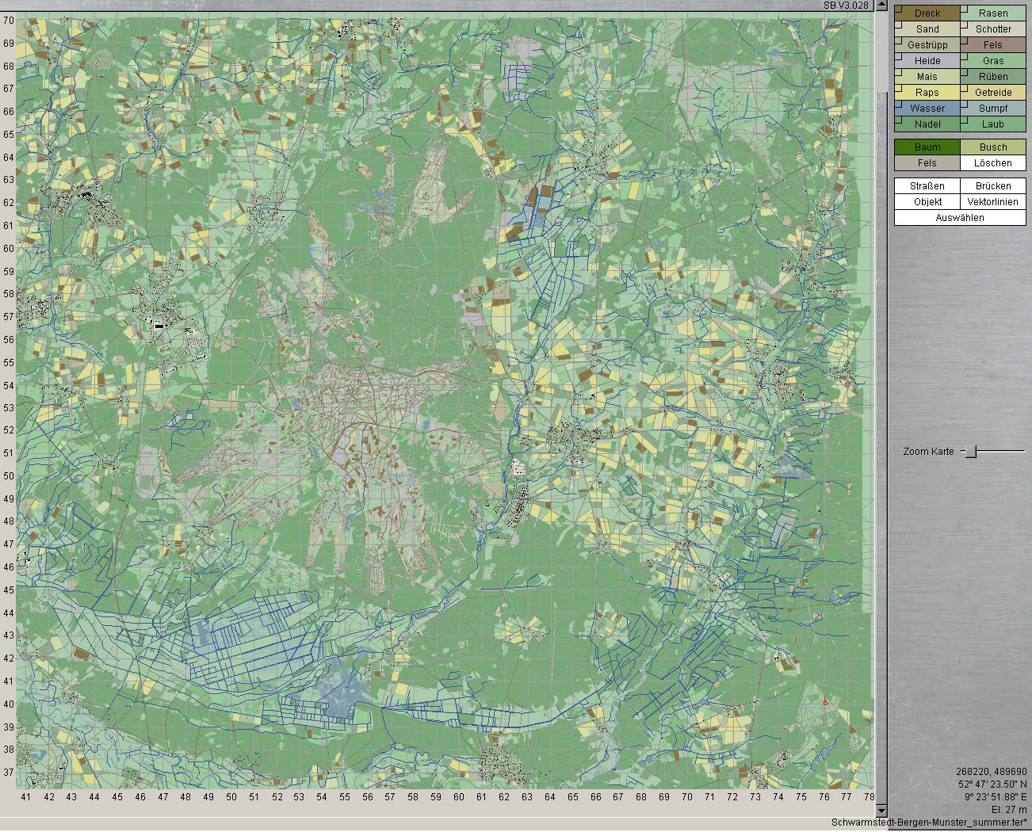
Task: Click the Auswählen selection button
Action: [x=960, y=218]
